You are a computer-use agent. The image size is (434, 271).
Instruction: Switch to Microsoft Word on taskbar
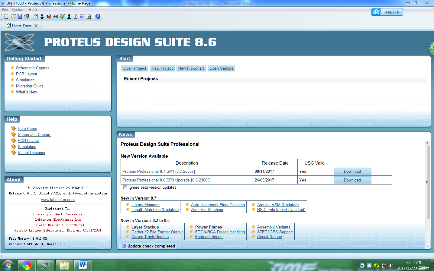(83, 265)
